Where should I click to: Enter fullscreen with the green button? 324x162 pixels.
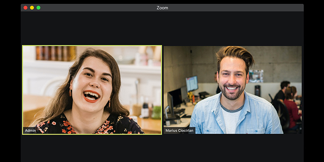38,8
